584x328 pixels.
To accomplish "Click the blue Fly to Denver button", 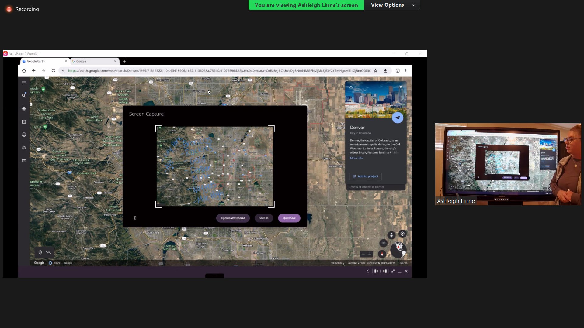I will click(398, 118).
